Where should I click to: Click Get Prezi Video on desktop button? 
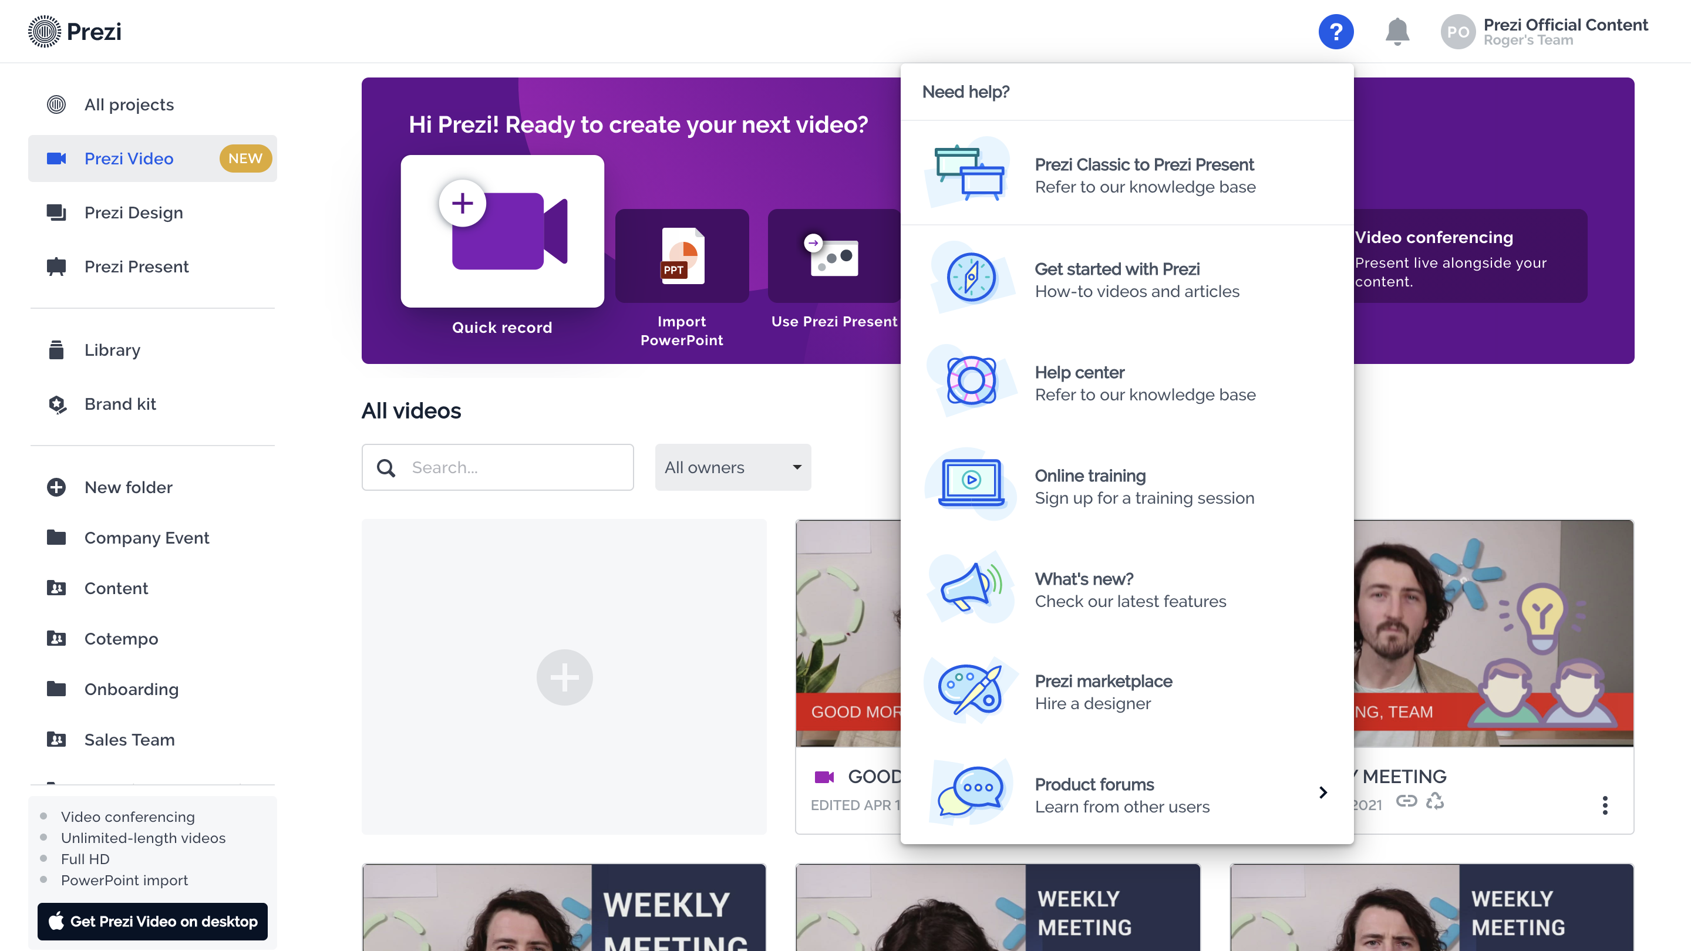(x=152, y=922)
